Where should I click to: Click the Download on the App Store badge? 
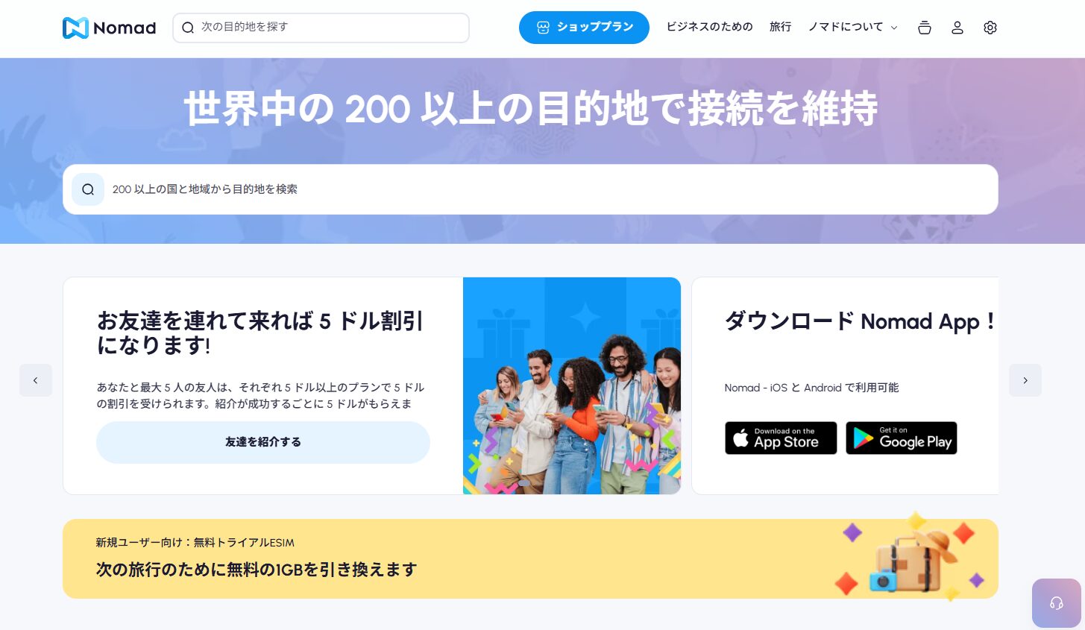click(781, 438)
